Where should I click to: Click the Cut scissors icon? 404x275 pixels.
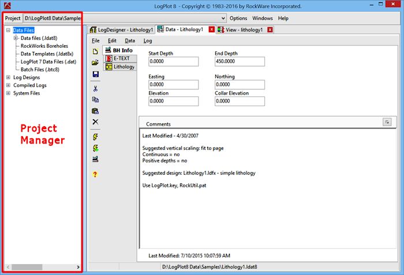95,89
